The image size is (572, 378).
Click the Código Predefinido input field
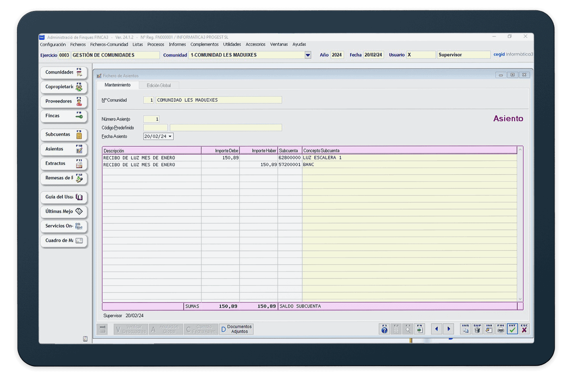click(155, 128)
